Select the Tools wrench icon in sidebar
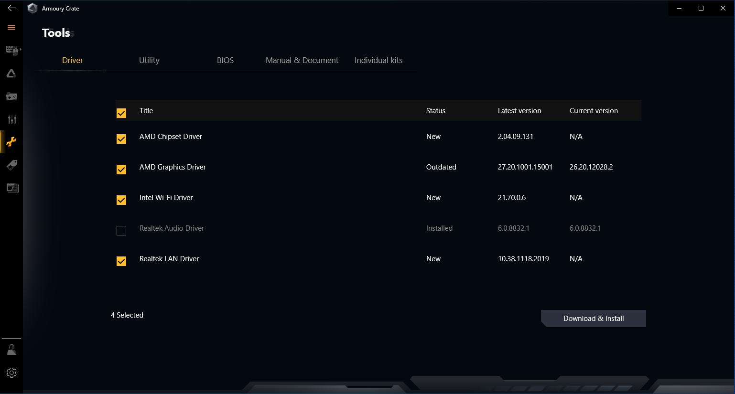Screen dimensions: 735x394 tap(11, 142)
